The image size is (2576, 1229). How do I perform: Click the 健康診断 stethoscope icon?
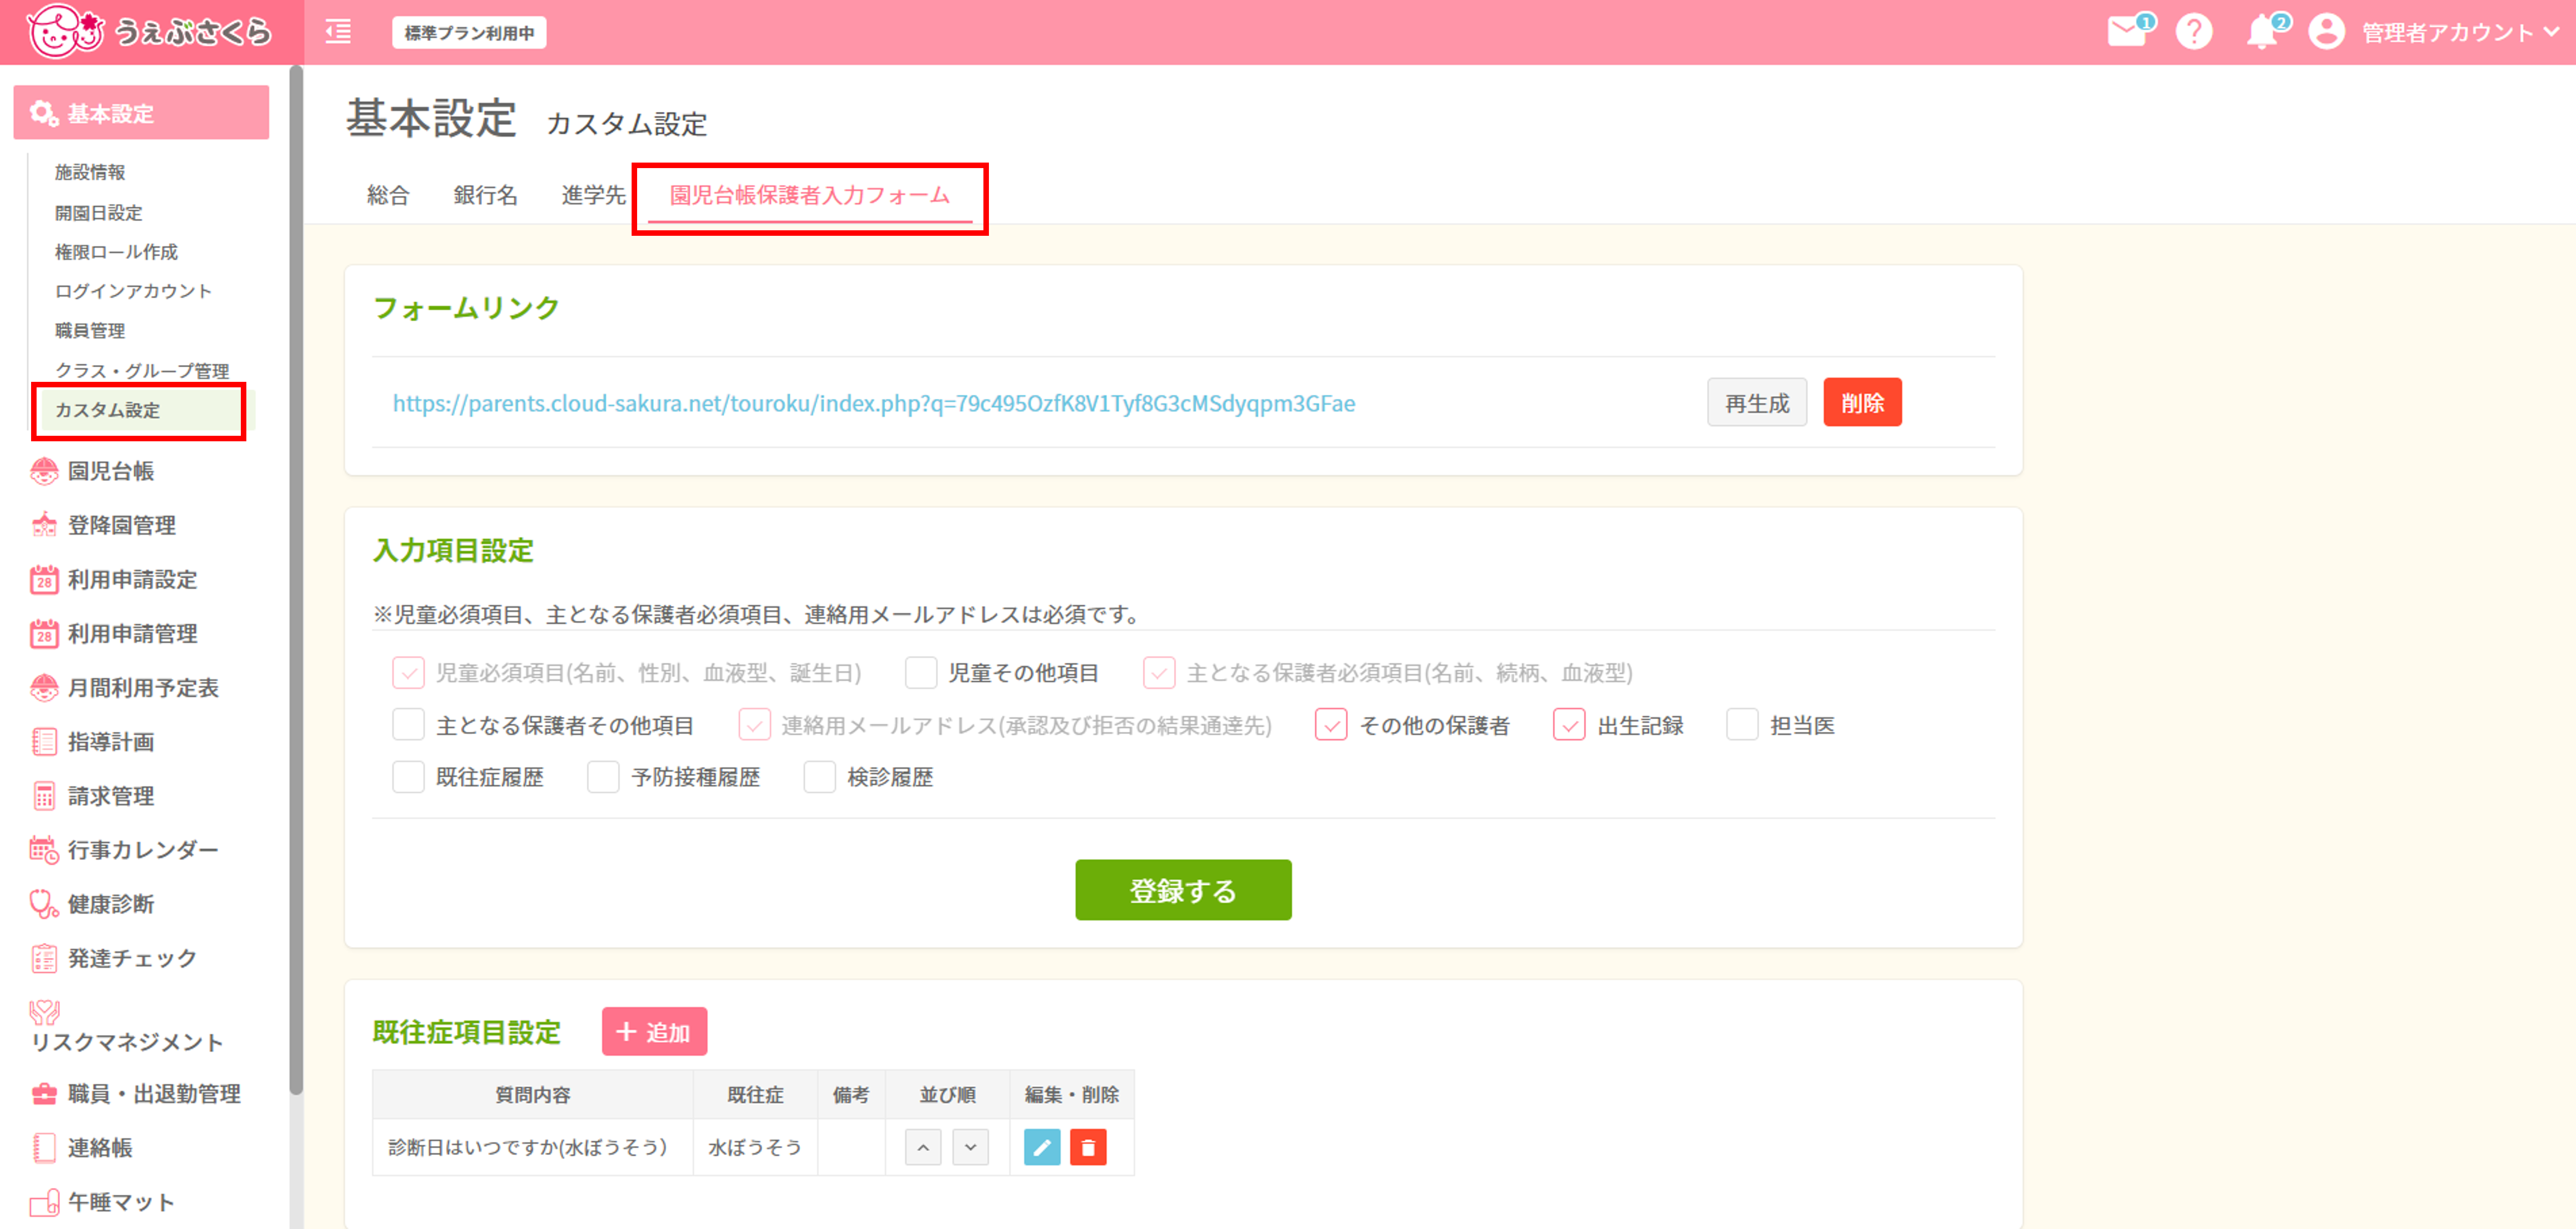click(44, 903)
